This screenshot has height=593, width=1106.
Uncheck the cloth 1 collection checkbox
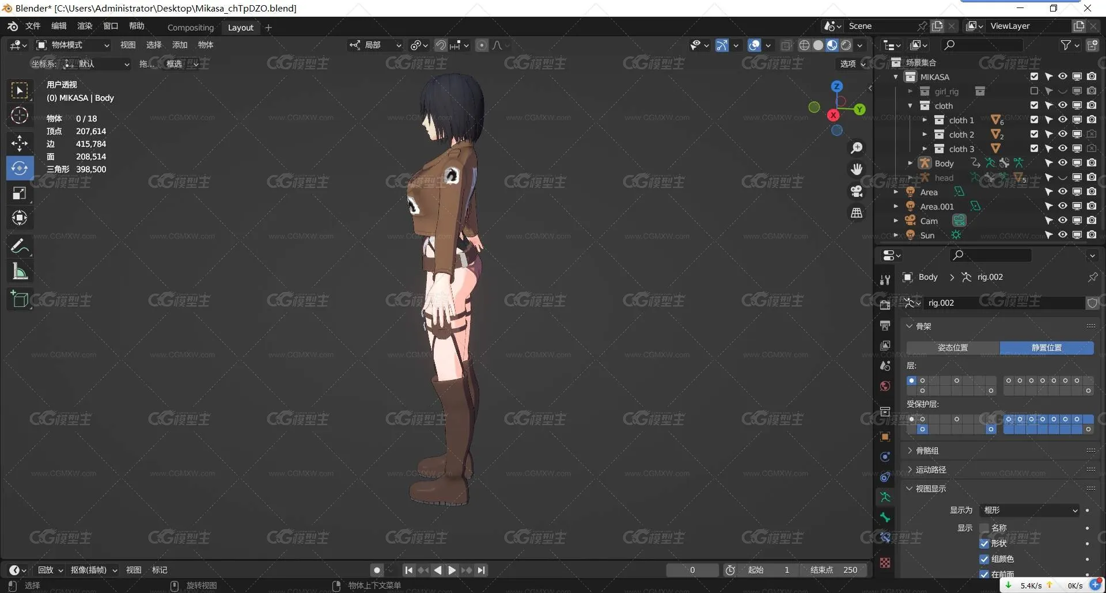coord(1034,120)
